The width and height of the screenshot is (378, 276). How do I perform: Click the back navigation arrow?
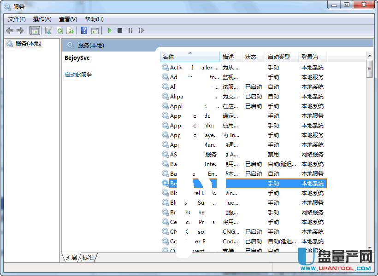10,30
